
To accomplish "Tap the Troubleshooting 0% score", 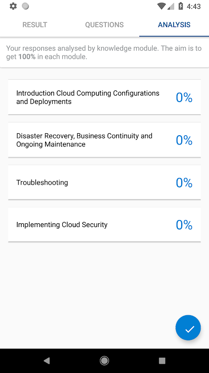I will point(184,183).
